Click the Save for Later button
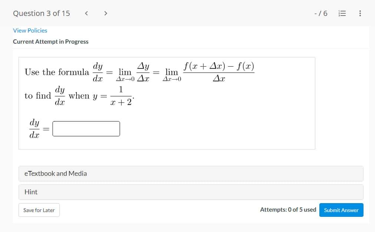The width and height of the screenshot is (375, 232). click(39, 210)
